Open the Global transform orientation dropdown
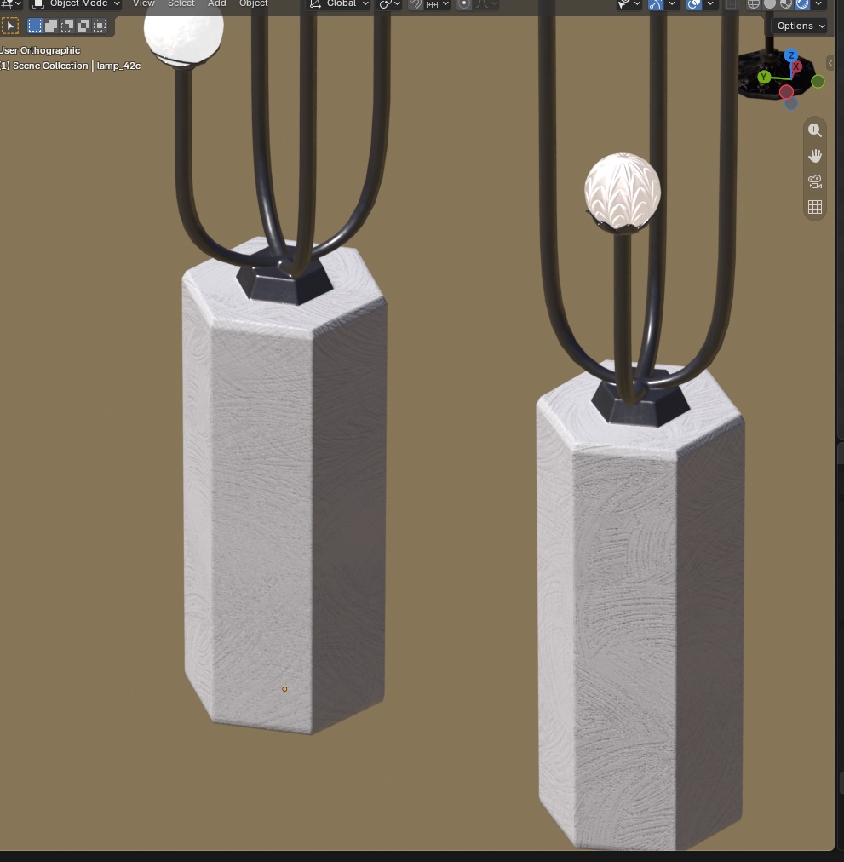This screenshot has width=844, height=862. coord(338,4)
